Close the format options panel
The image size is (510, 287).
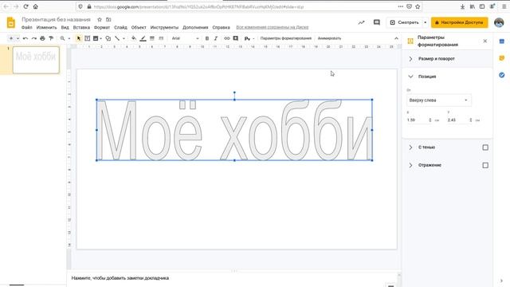[485, 41]
